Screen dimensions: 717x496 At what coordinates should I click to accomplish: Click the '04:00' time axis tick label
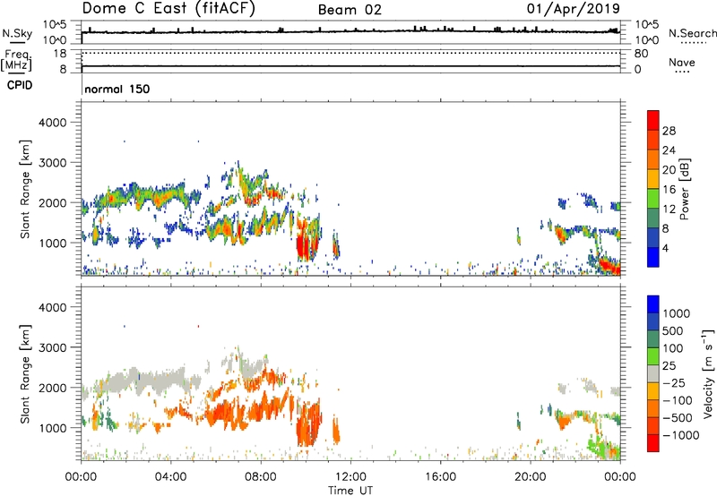point(170,477)
